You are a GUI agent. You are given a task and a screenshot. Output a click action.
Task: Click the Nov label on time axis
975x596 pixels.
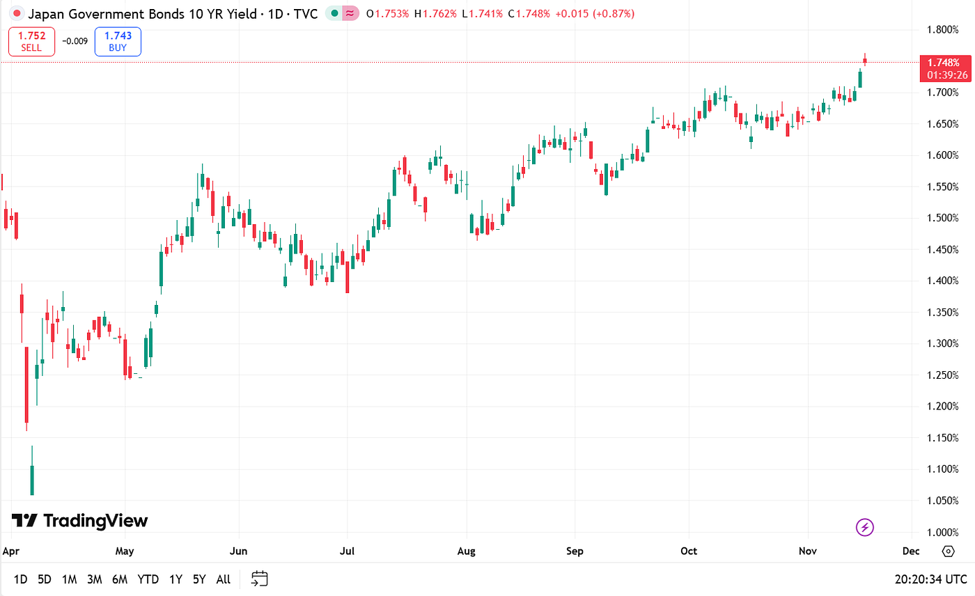(808, 551)
